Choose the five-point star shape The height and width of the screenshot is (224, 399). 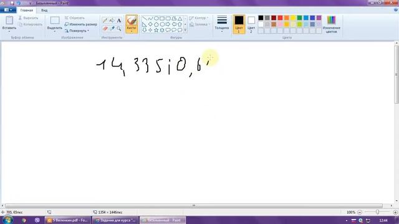(156, 30)
